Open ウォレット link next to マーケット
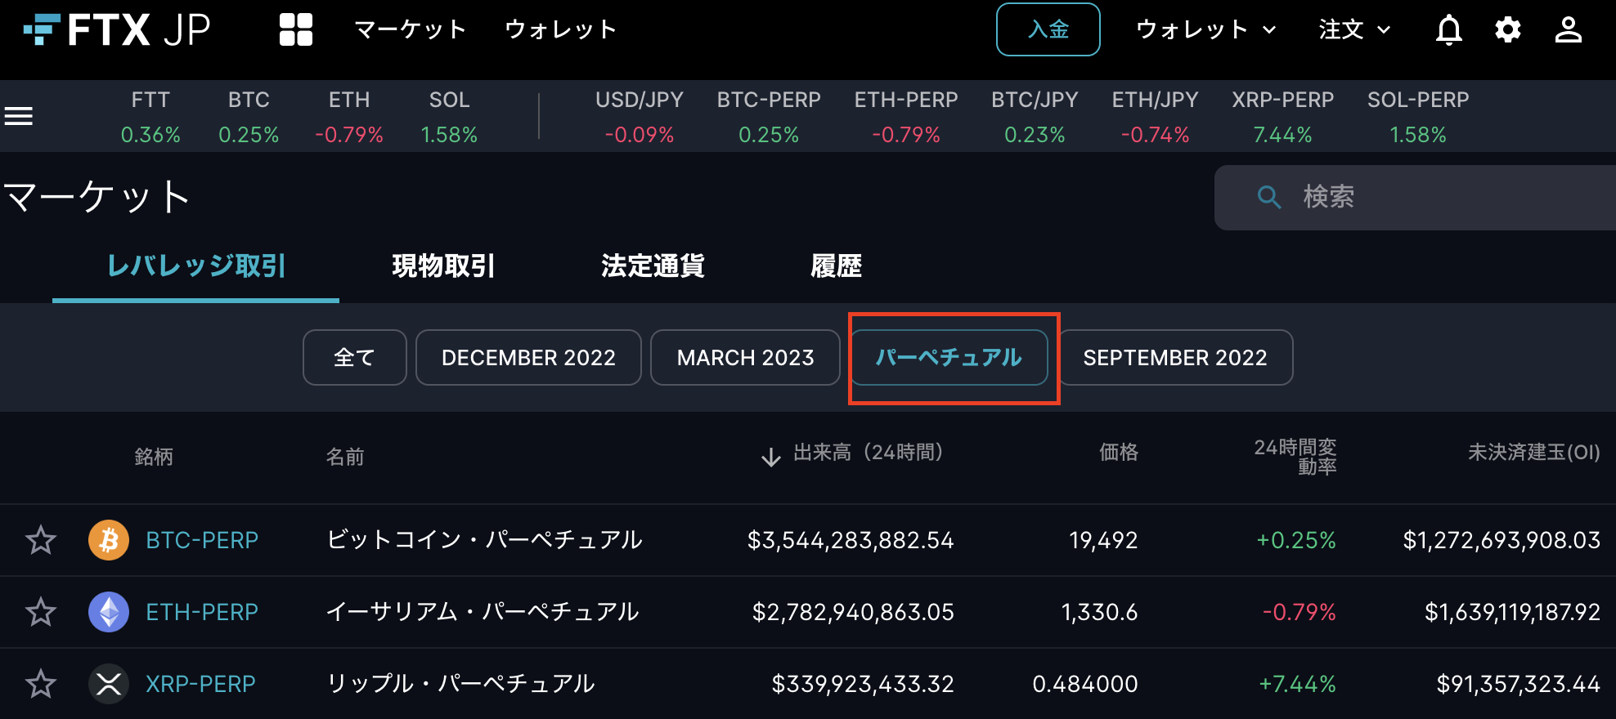Image resolution: width=1616 pixels, height=719 pixels. coord(561,29)
